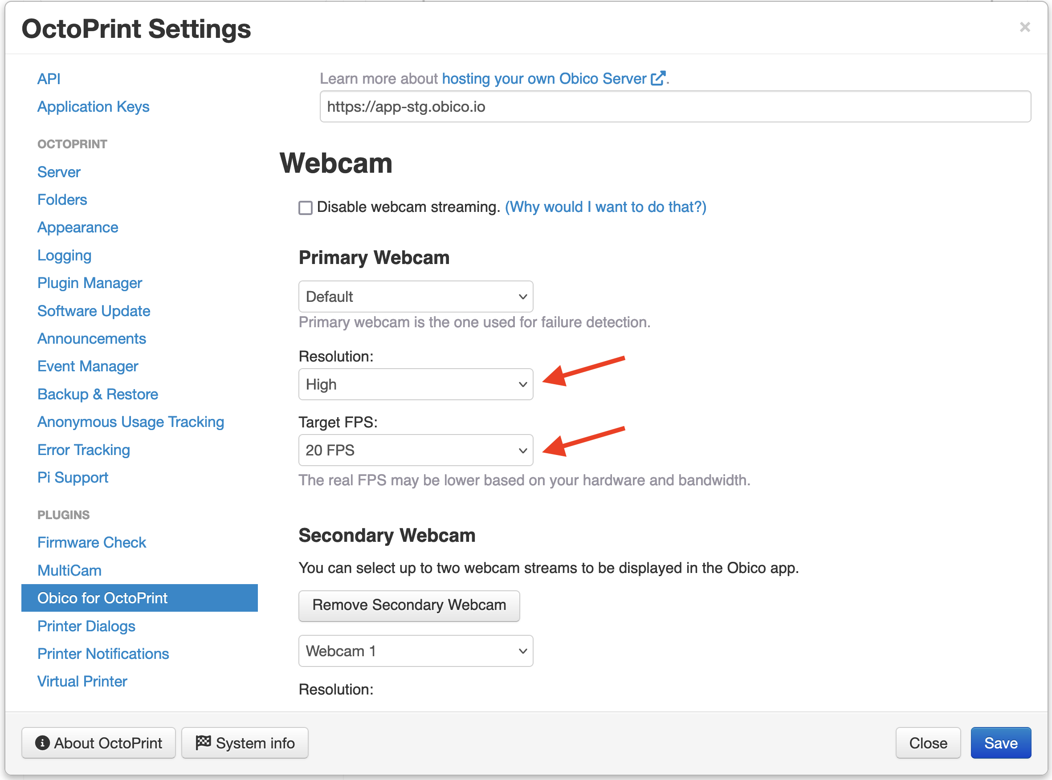1052x780 pixels.
Task: Click the external link icon after Obico Server
Action: point(658,78)
